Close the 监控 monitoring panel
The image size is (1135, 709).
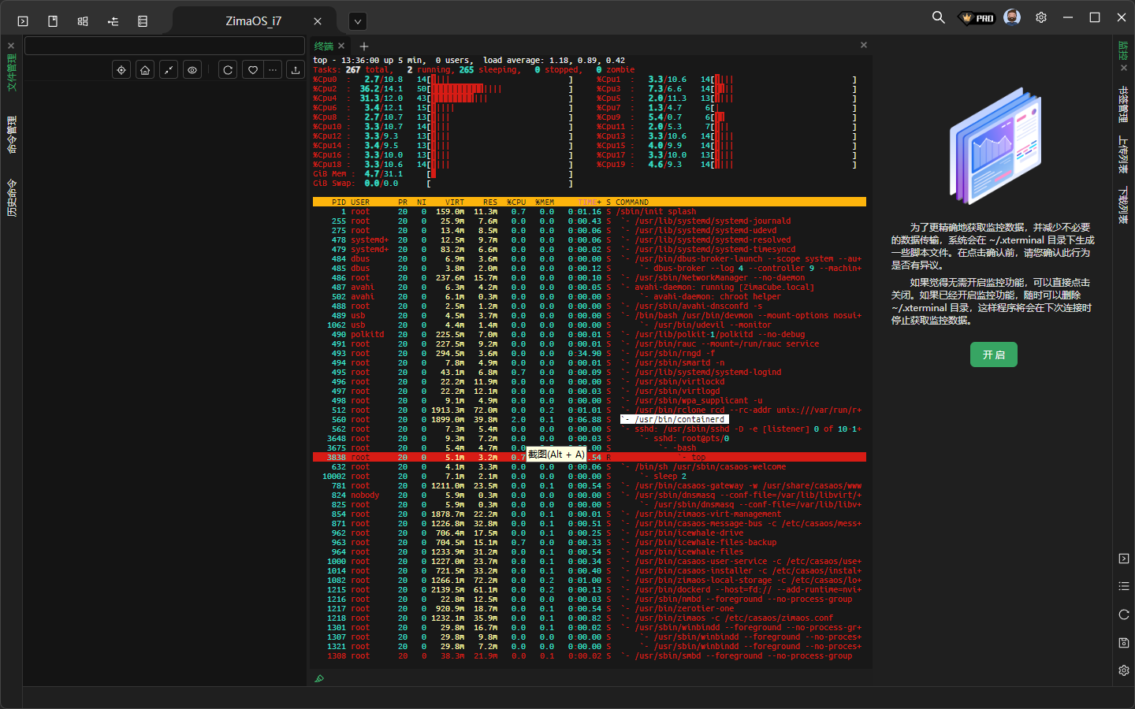point(1124,68)
